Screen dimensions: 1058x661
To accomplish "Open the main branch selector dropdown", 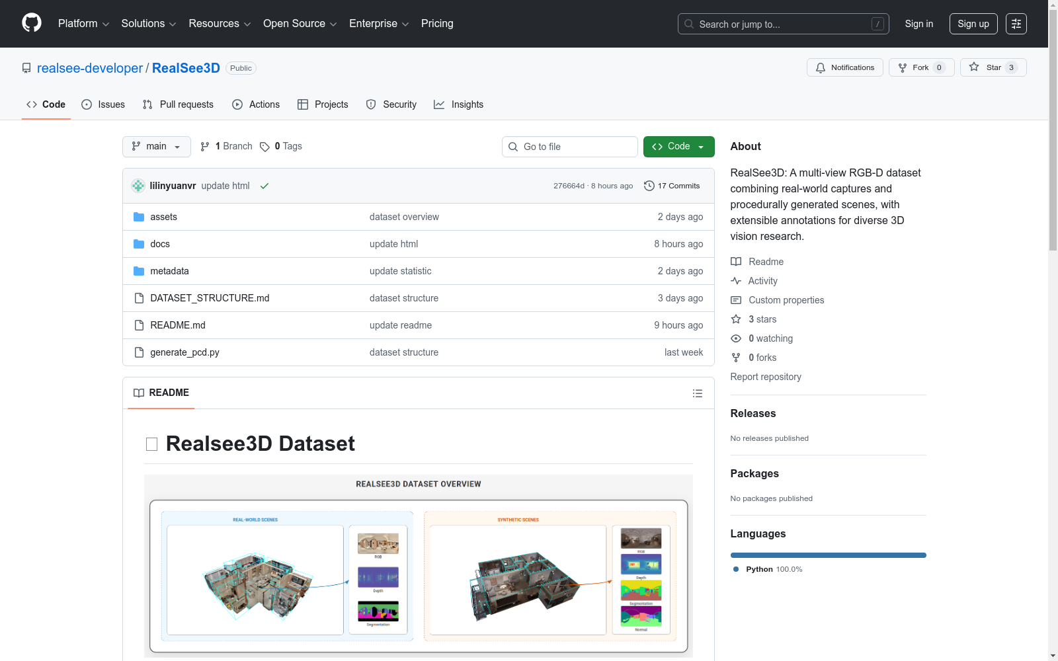I will tap(157, 147).
